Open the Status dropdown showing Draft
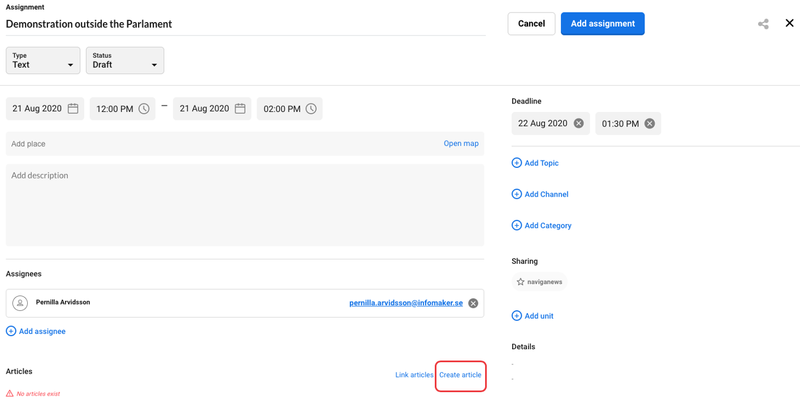The image size is (800, 408). pyautogui.click(x=124, y=60)
